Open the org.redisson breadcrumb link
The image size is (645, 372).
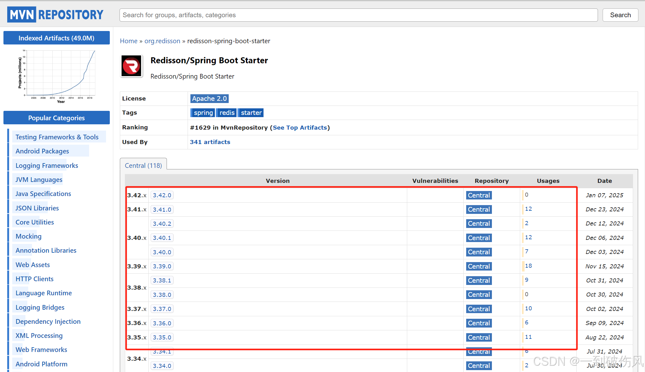[162, 41]
